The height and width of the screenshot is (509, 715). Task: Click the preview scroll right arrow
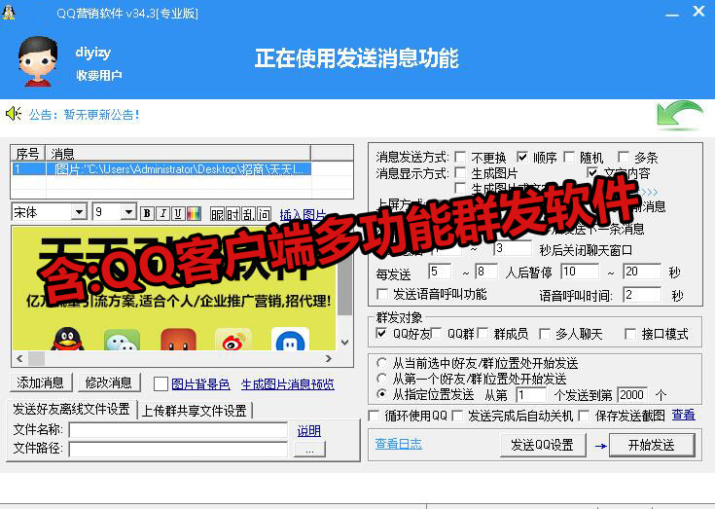(x=329, y=358)
